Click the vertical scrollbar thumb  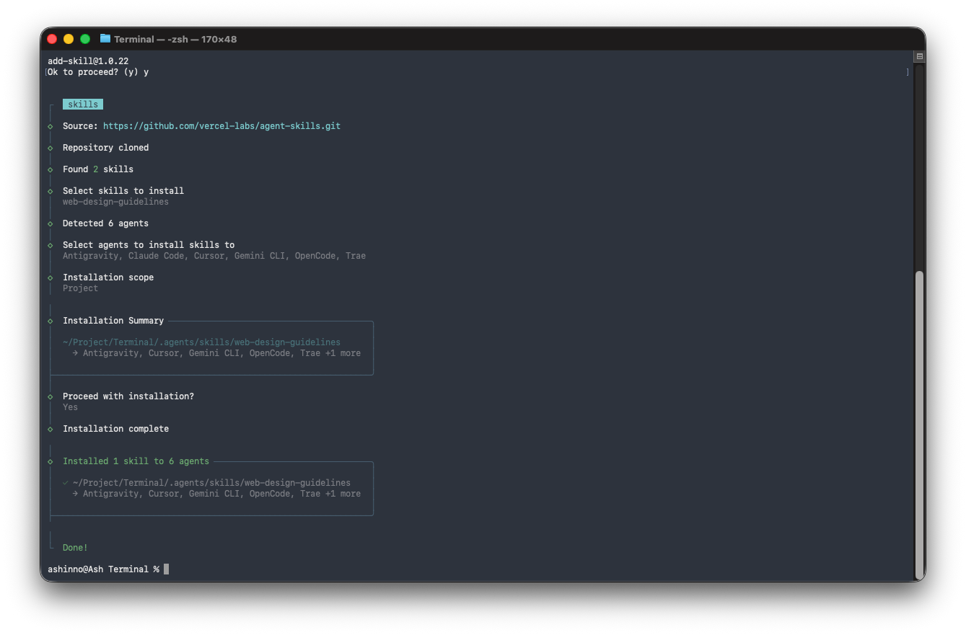pyautogui.click(x=918, y=425)
